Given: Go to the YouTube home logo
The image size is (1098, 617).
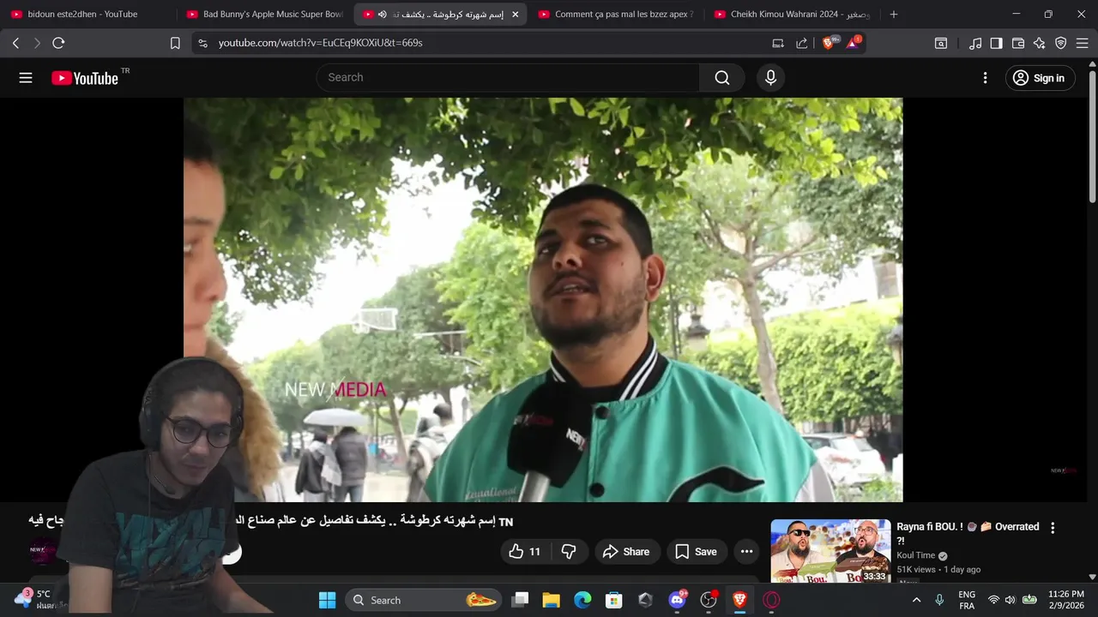Looking at the screenshot, I should click(85, 78).
